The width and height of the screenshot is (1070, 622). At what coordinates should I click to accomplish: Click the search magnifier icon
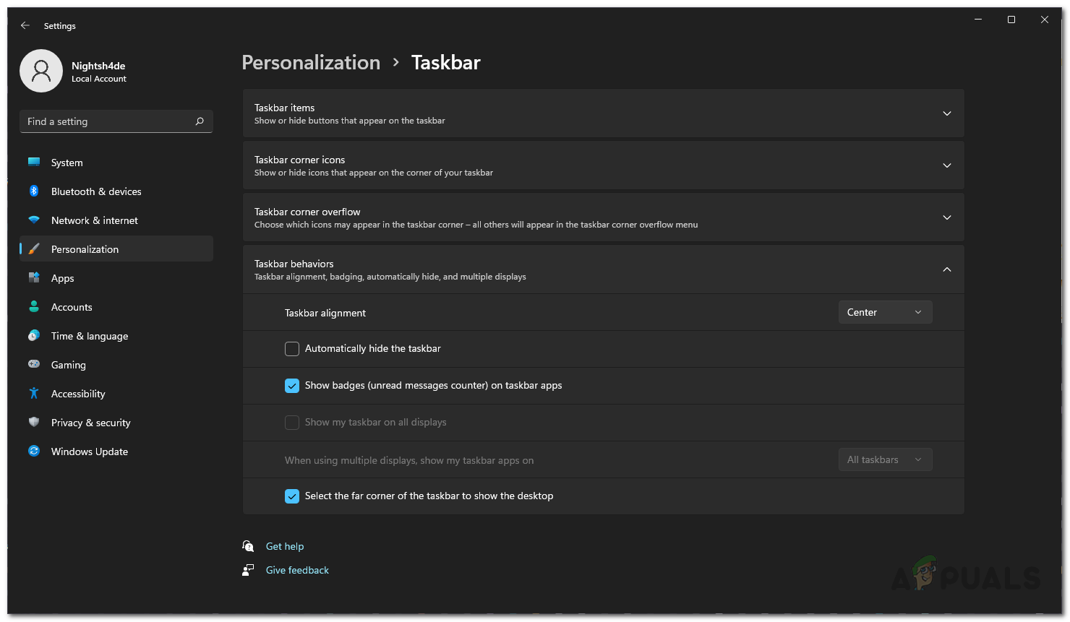pos(200,121)
